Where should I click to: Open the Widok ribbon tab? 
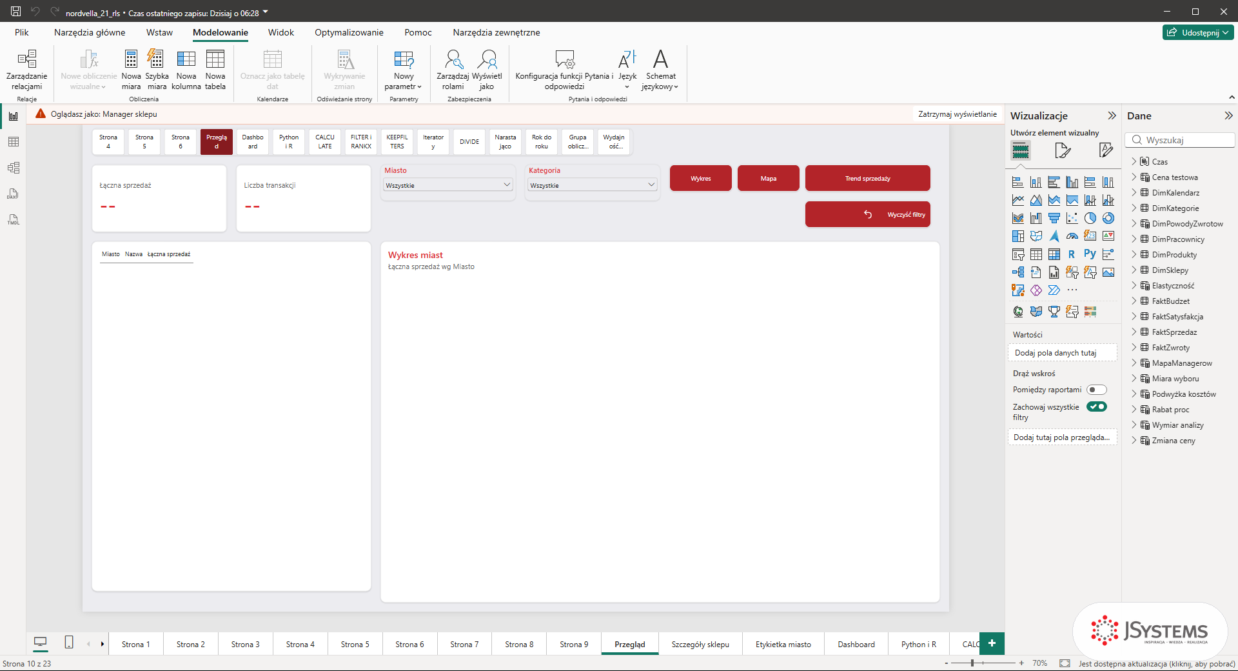[x=280, y=32]
